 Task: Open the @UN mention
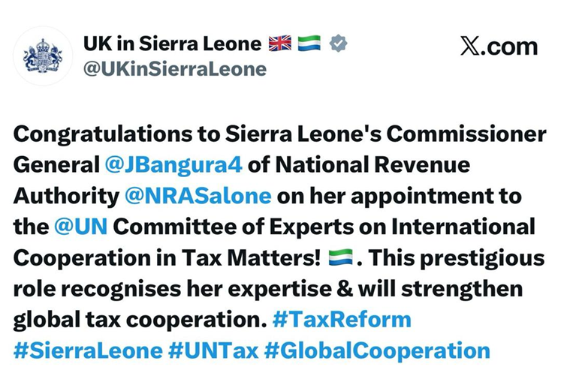coord(74,226)
